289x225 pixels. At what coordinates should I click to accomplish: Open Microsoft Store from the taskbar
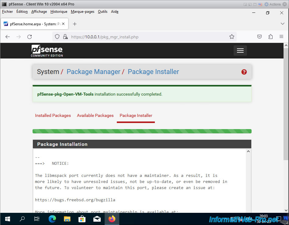(82, 219)
